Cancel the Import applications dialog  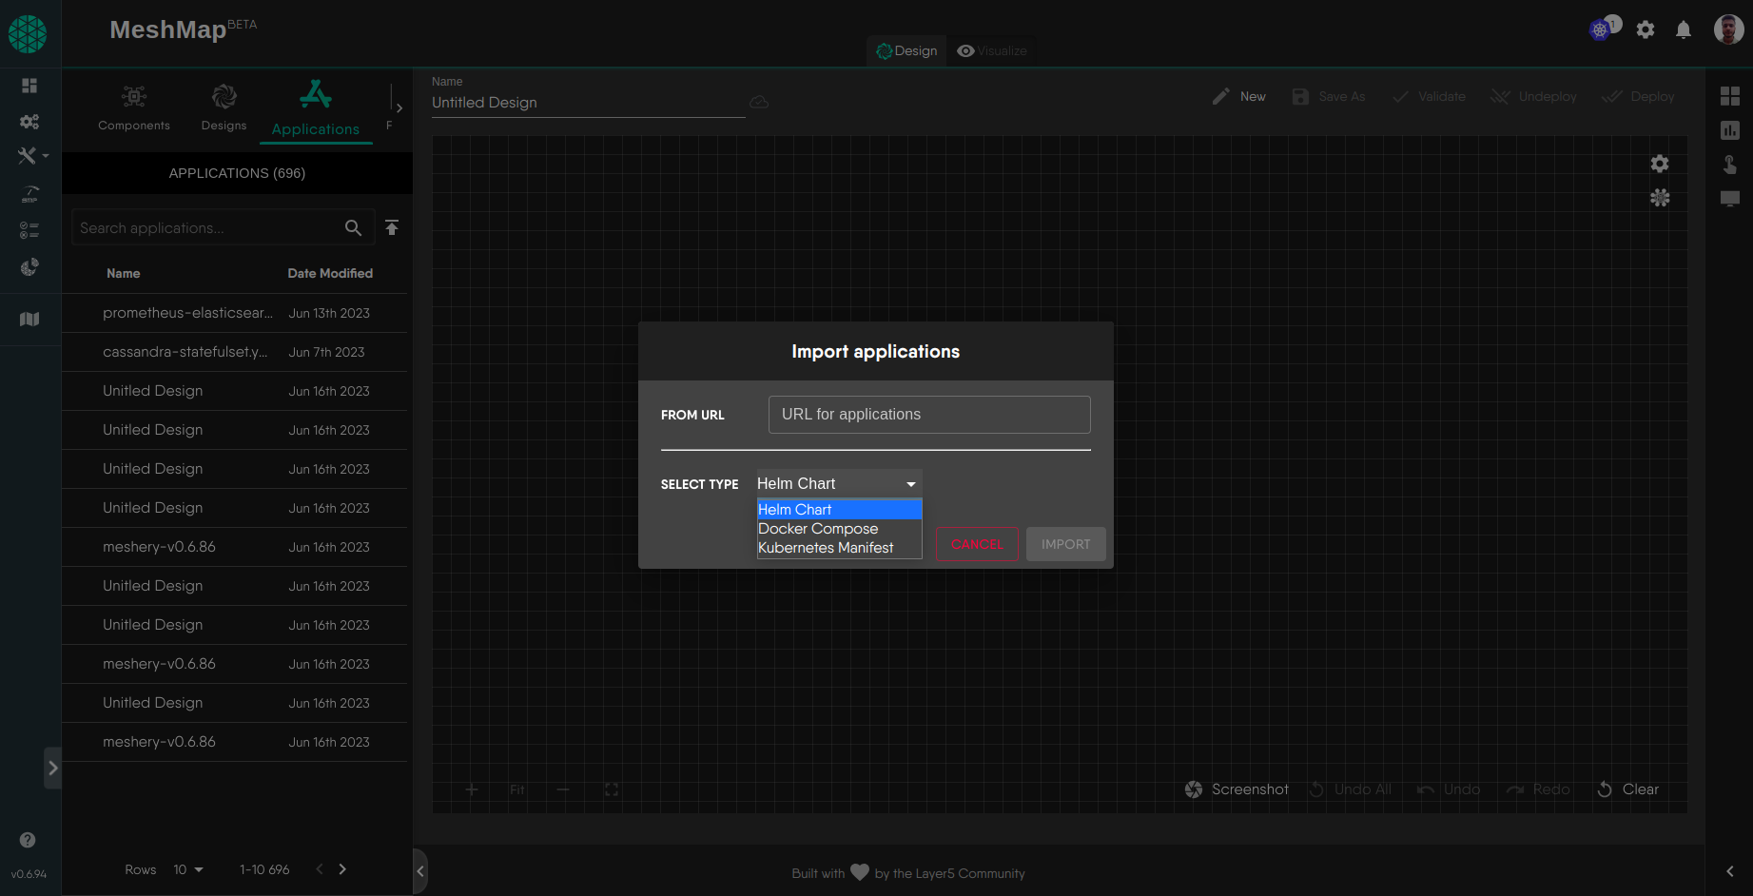977,543
